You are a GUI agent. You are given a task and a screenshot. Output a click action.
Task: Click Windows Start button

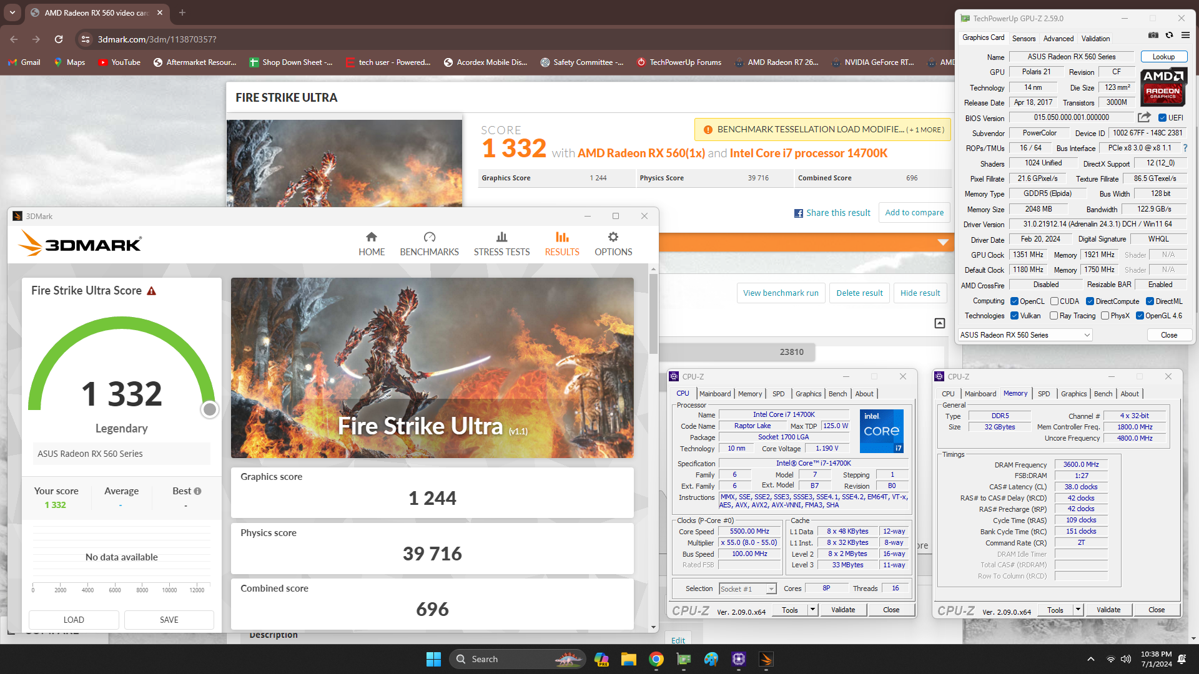[x=433, y=659]
